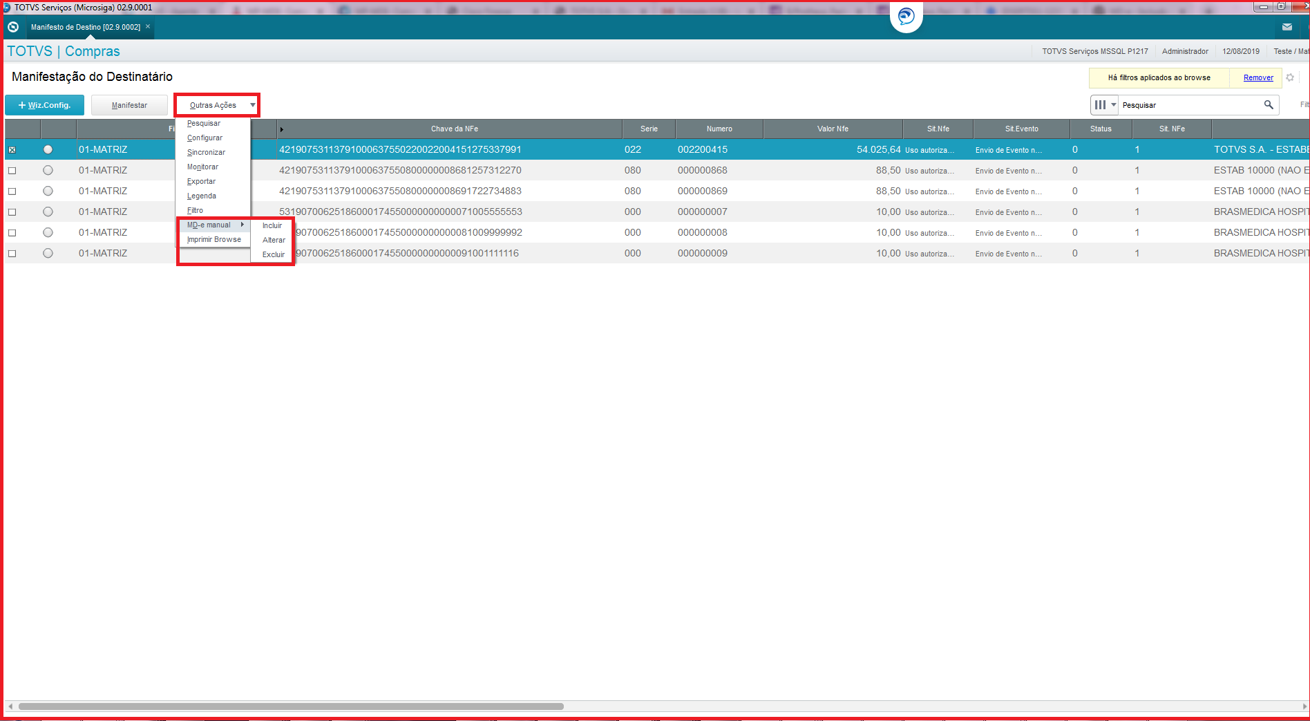Click key ending 8681257312270
The height and width of the screenshot is (721, 1310).
pos(400,170)
